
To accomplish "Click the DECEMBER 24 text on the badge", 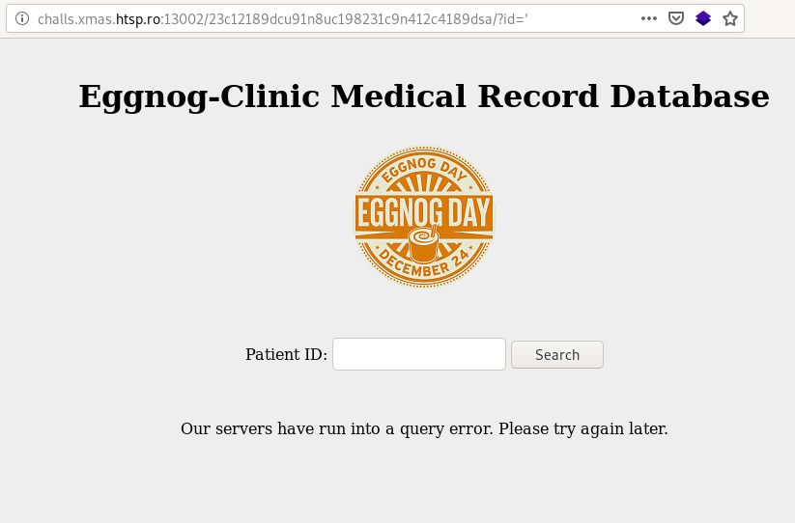I will [424, 262].
